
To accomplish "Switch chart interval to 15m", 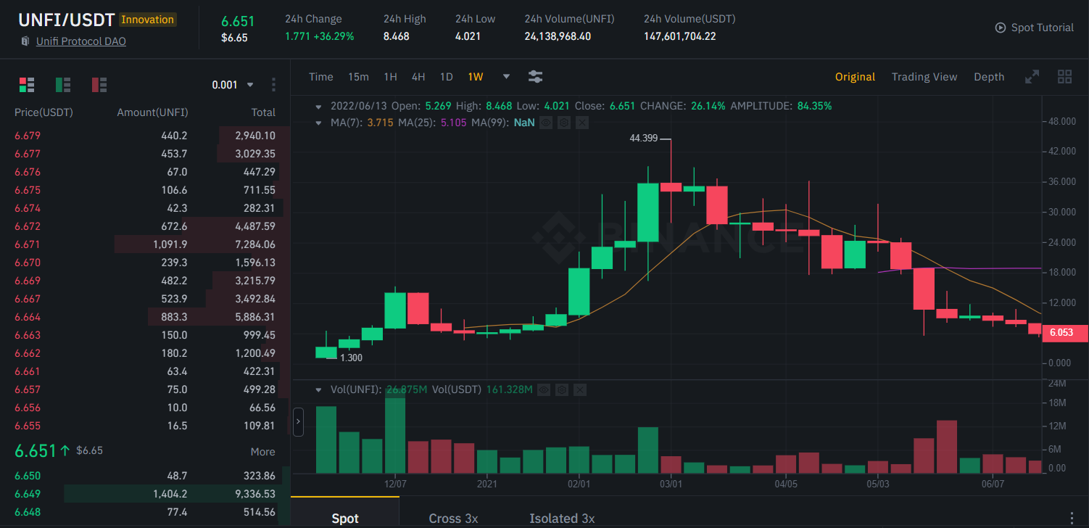I will pos(358,77).
